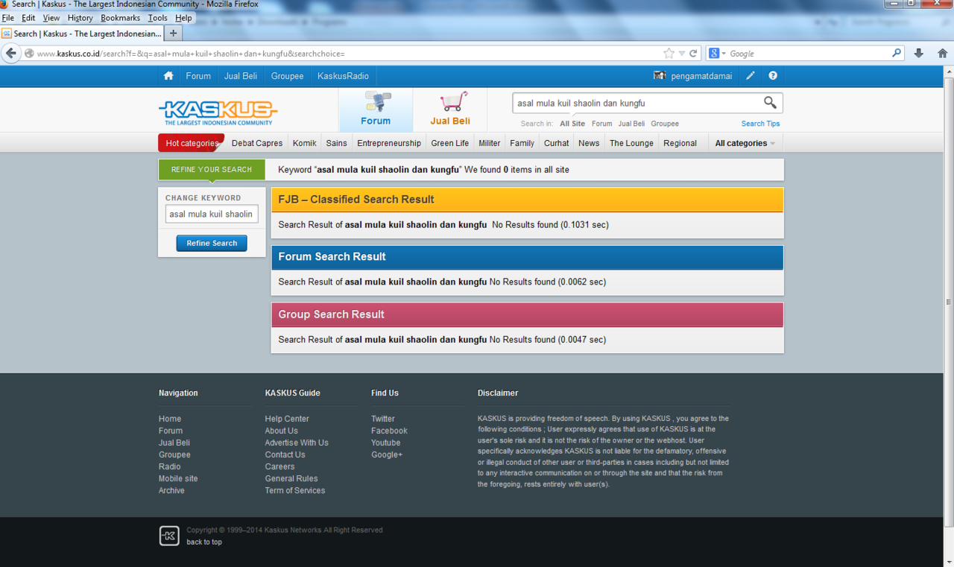Open the File menu
Image resolution: width=954 pixels, height=567 pixels.
point(8,18)
